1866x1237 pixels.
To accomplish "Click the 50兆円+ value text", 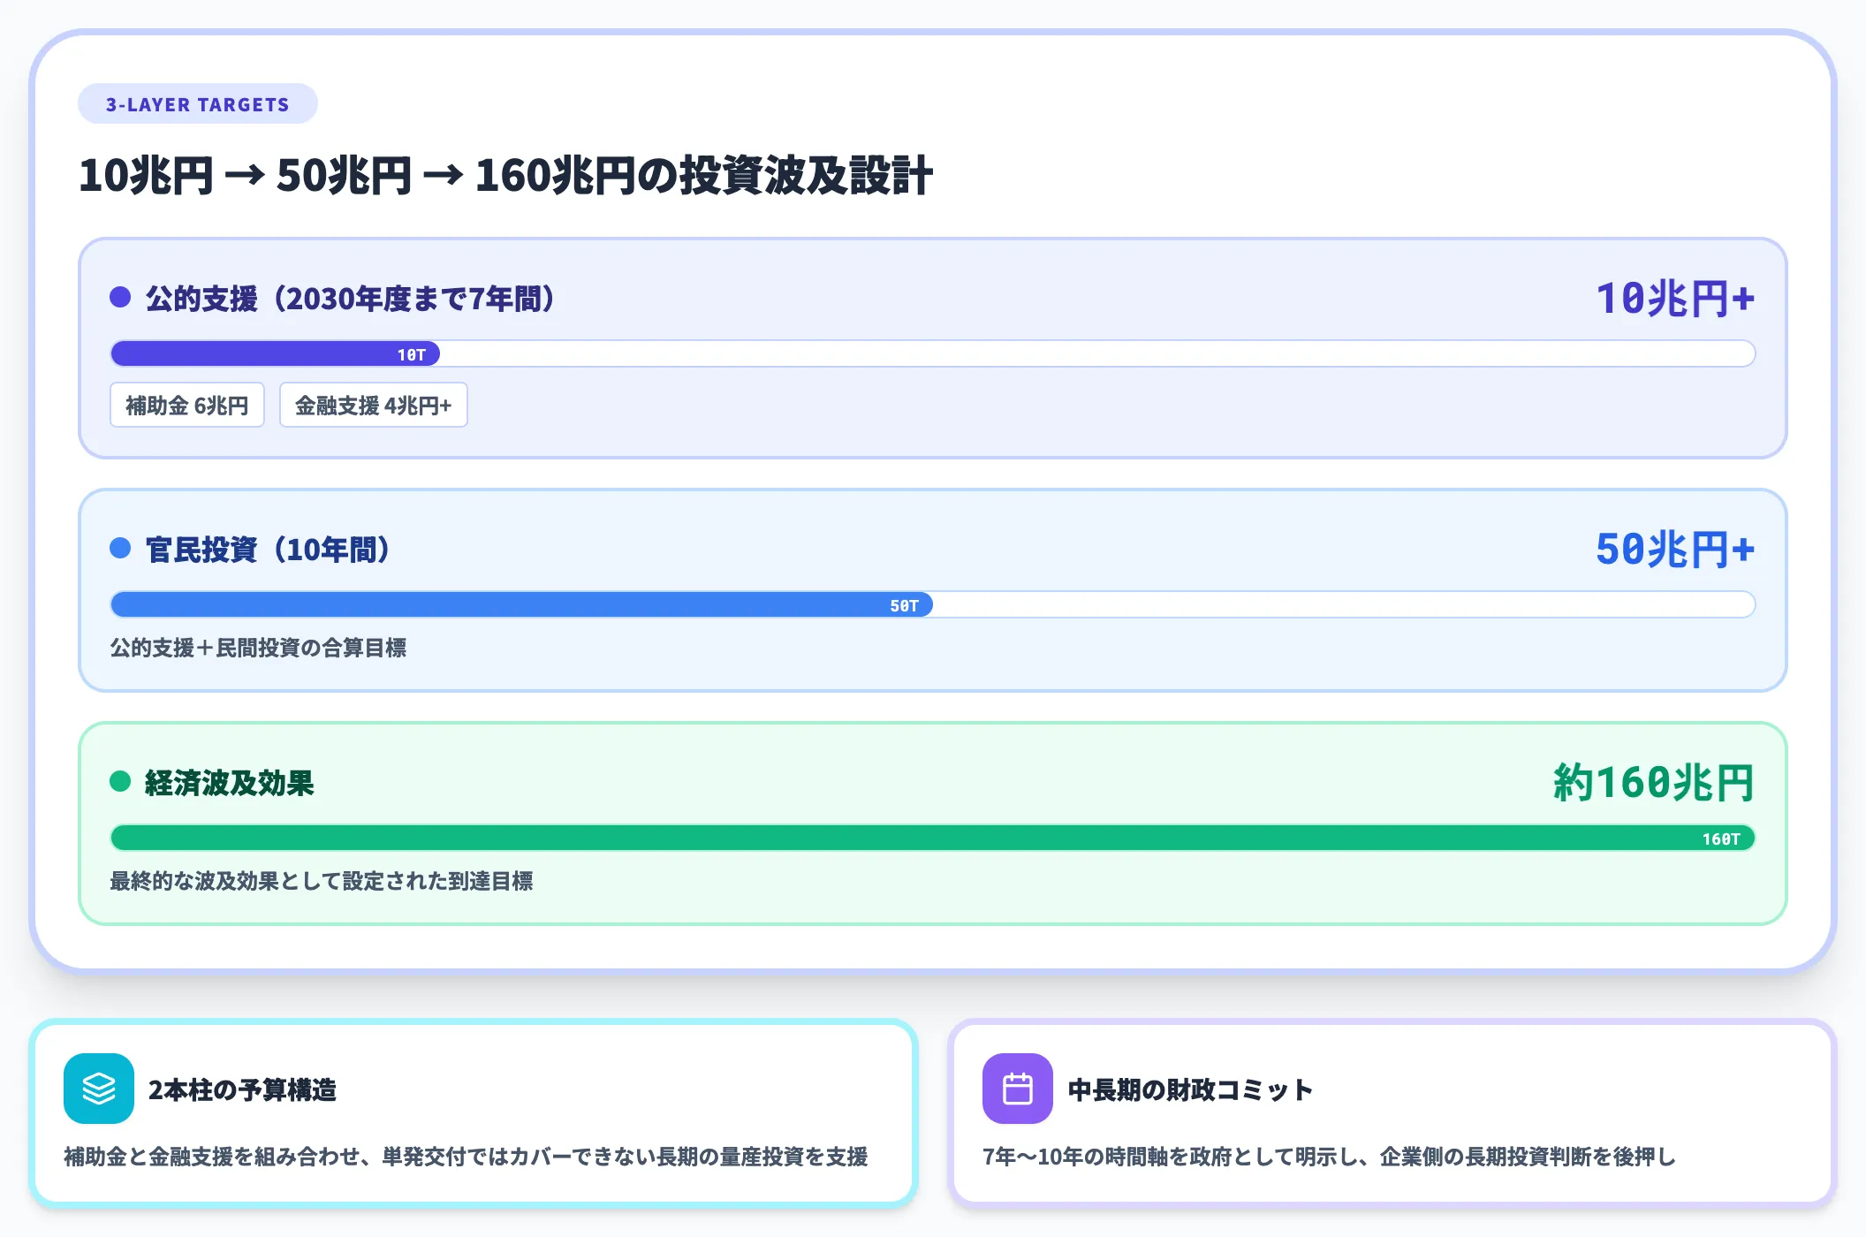I will click(x=1675, y=550).
